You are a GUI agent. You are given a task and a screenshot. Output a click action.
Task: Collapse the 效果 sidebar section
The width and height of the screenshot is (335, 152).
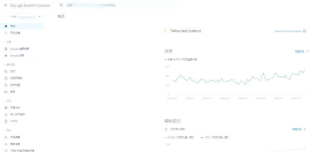click(x=8, y=42)
